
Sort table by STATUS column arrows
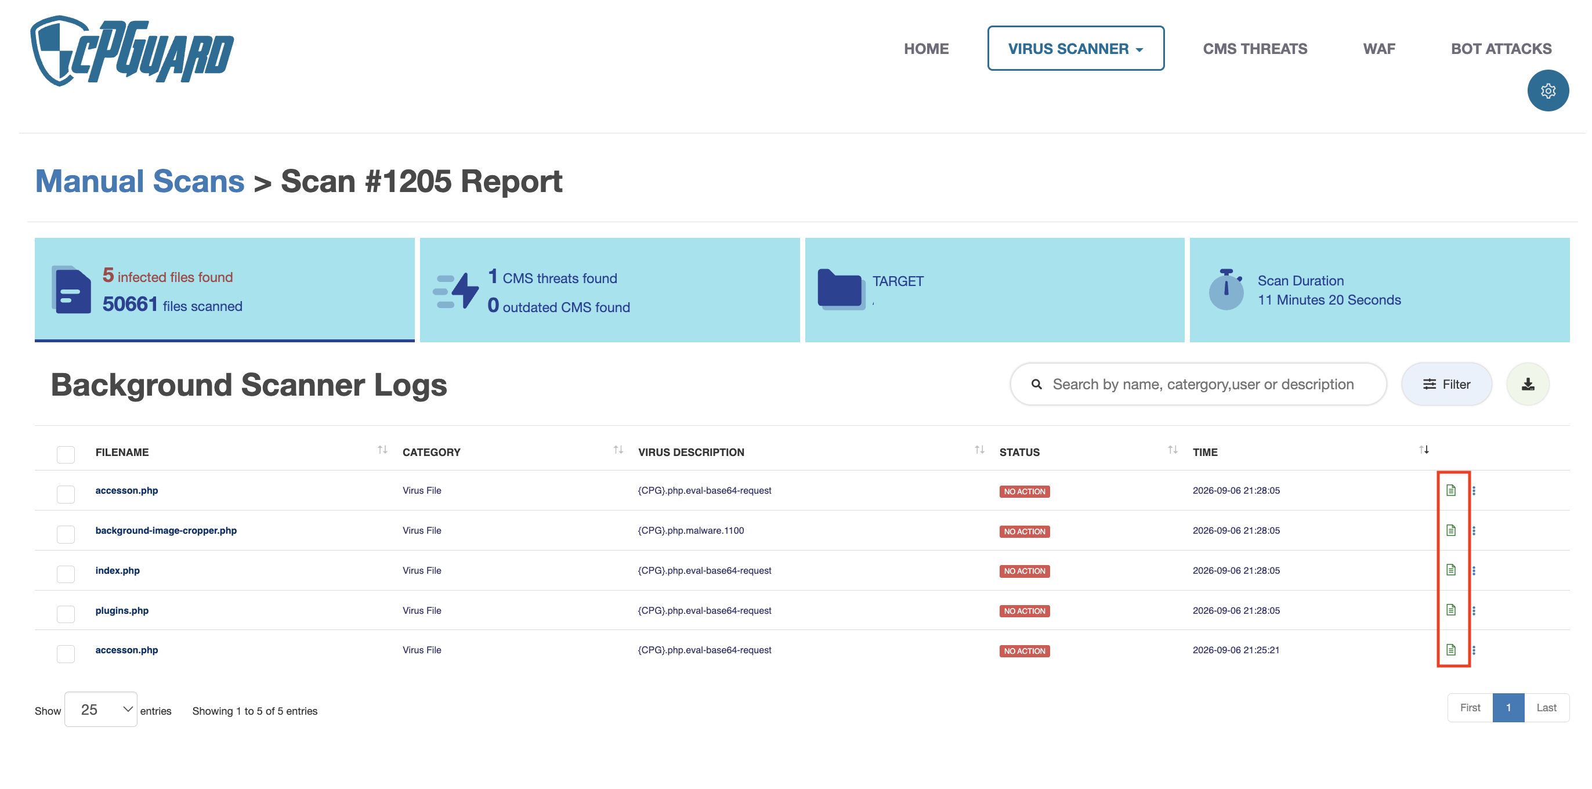[x=1173, y=450]
